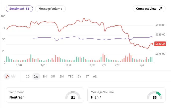171x108 pixels.
Task: Click the Compact View collapse arrows icon
Action: pos(161,9)
